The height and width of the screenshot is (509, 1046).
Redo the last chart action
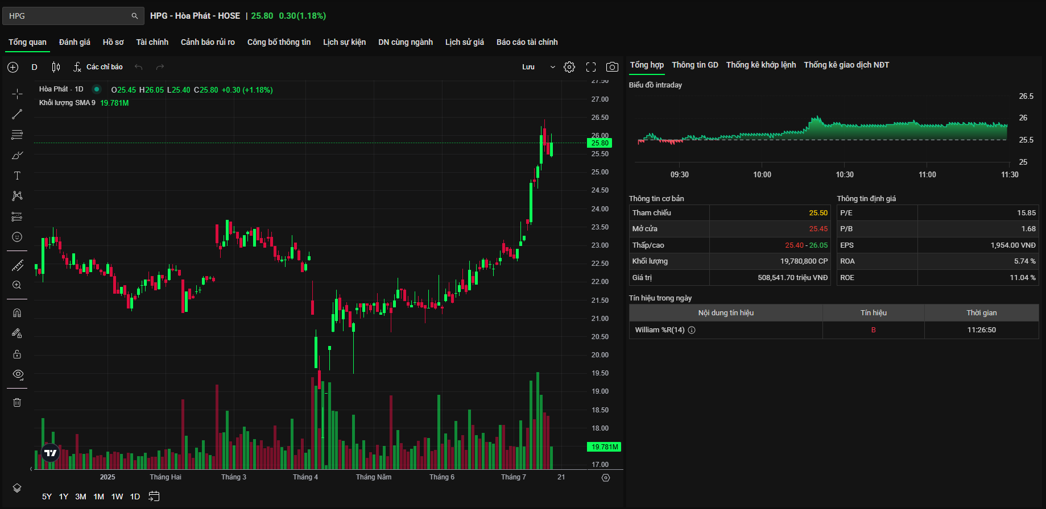160,67
